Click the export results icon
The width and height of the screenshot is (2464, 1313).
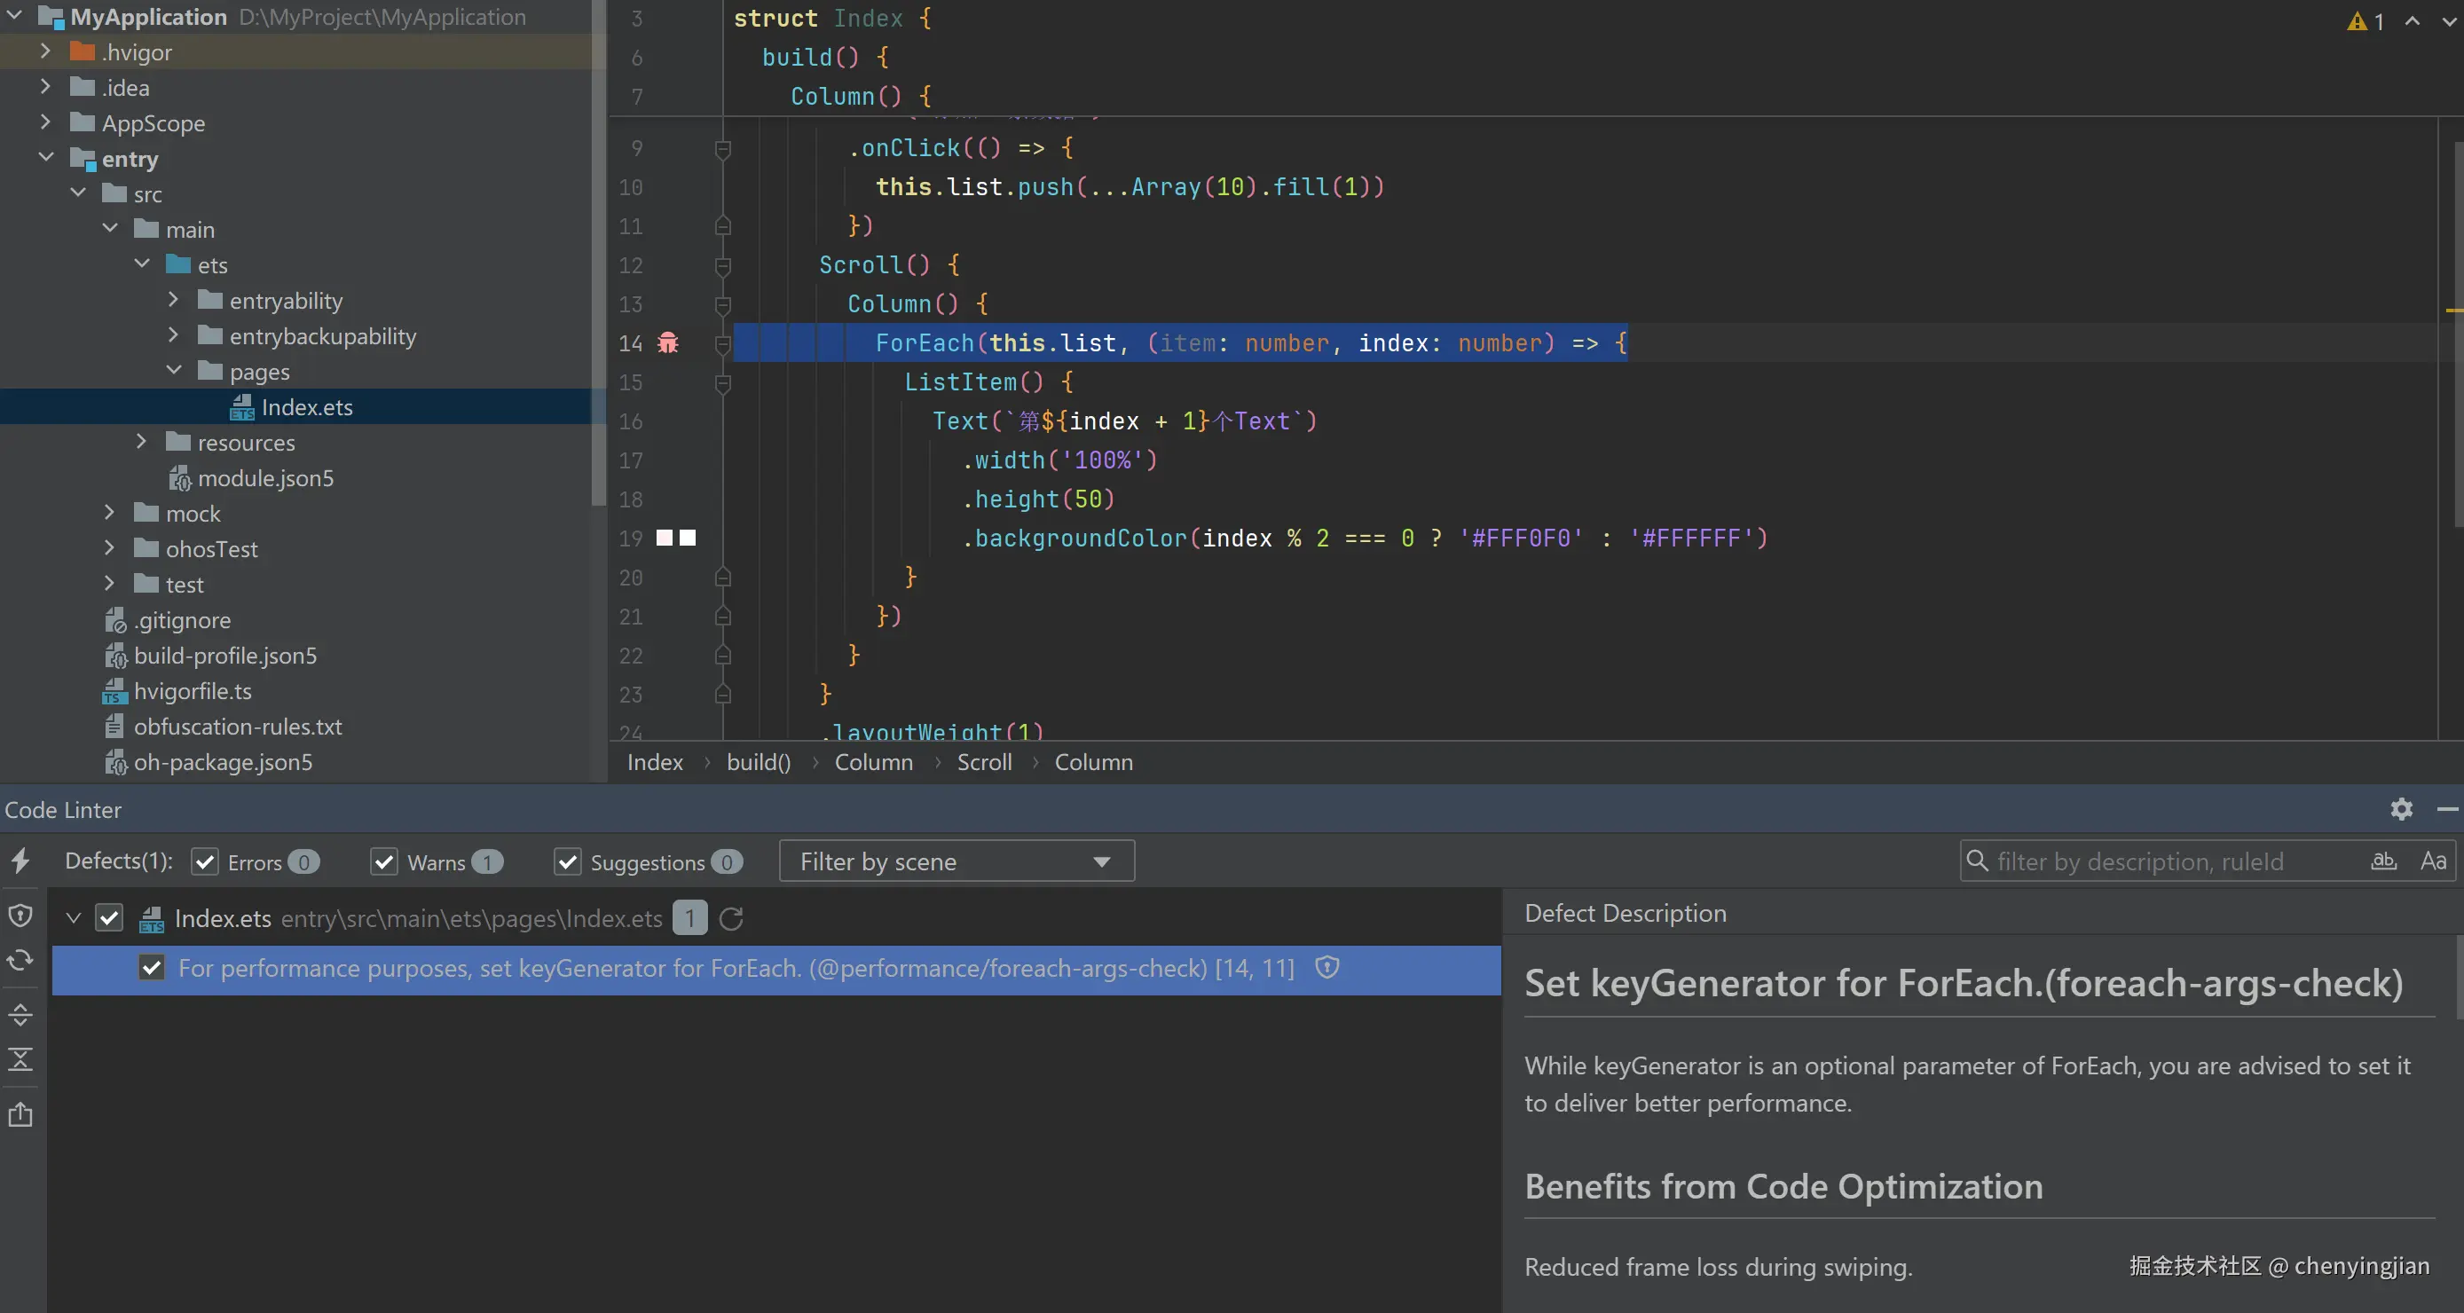(20, 1114)
